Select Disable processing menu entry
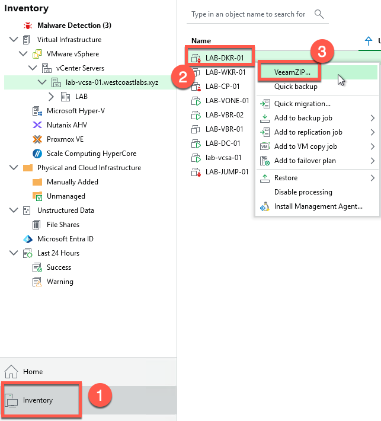381x421 pixels. 303,192
